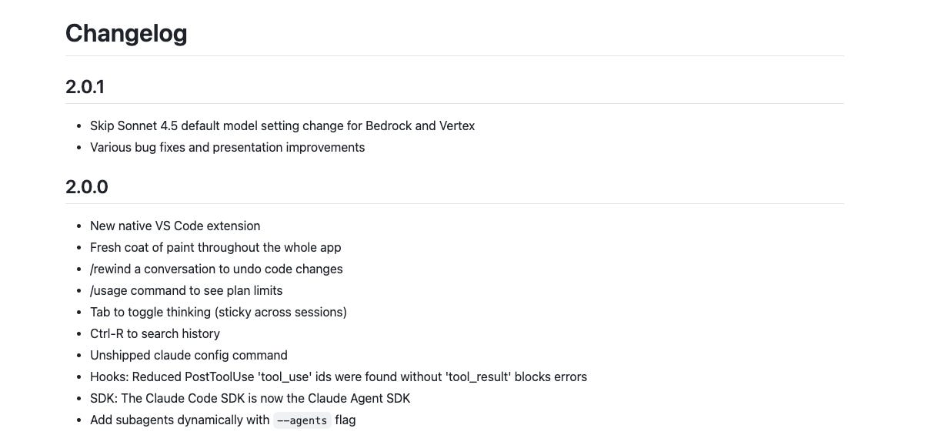Click the --agents inline code snippet
The width and height of the screenshot is (938, 445).
click(302, 420)
